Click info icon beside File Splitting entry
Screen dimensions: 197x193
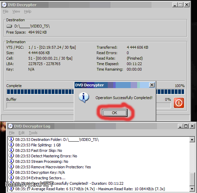(11, 145)
